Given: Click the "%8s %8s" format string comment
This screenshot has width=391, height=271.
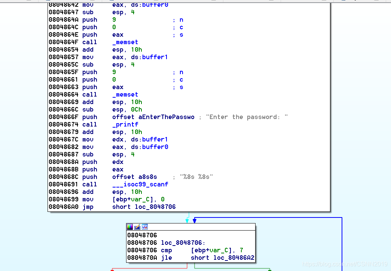Looking at the screenshot, I should point(196,177).
